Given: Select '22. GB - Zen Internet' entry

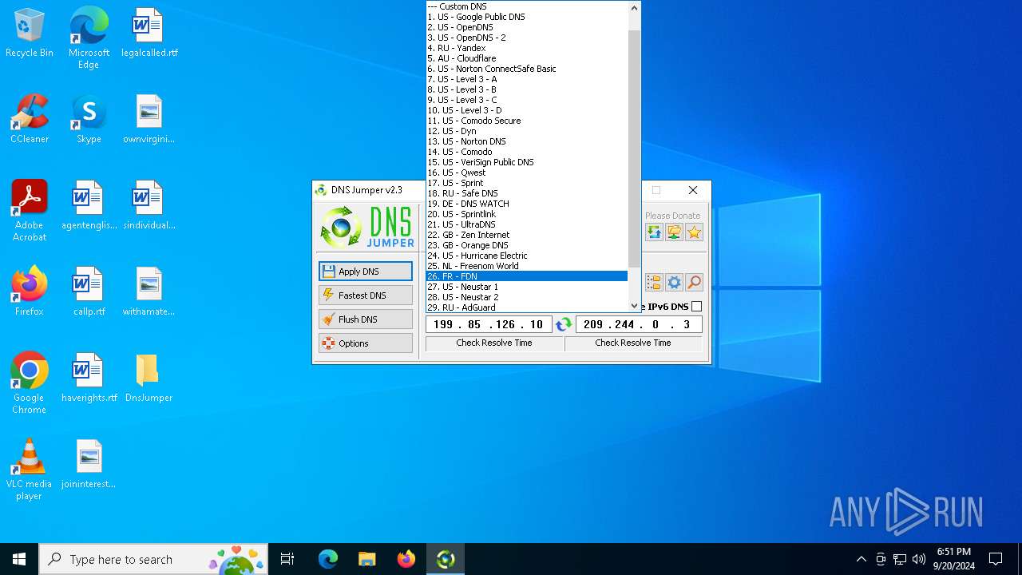Looking at the screenshot, I should pos(527,235).
